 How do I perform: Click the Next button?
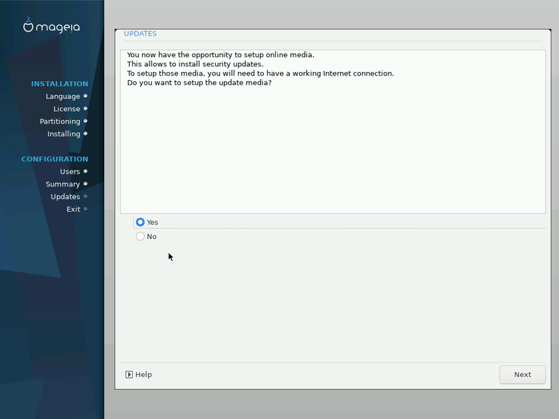click(522, 374)
